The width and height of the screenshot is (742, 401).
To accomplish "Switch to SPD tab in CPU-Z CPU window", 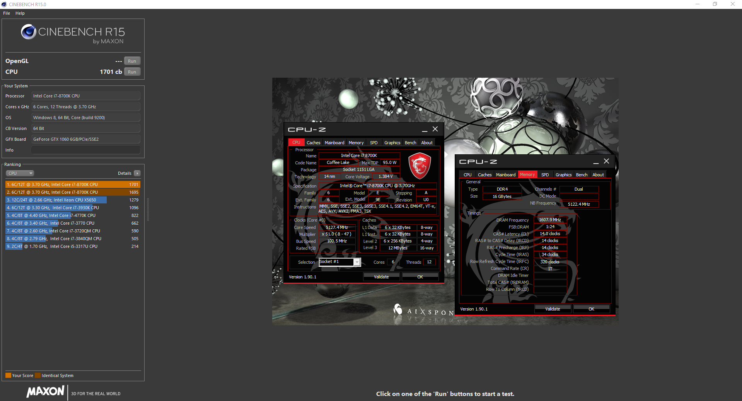I will coord(374,143).
